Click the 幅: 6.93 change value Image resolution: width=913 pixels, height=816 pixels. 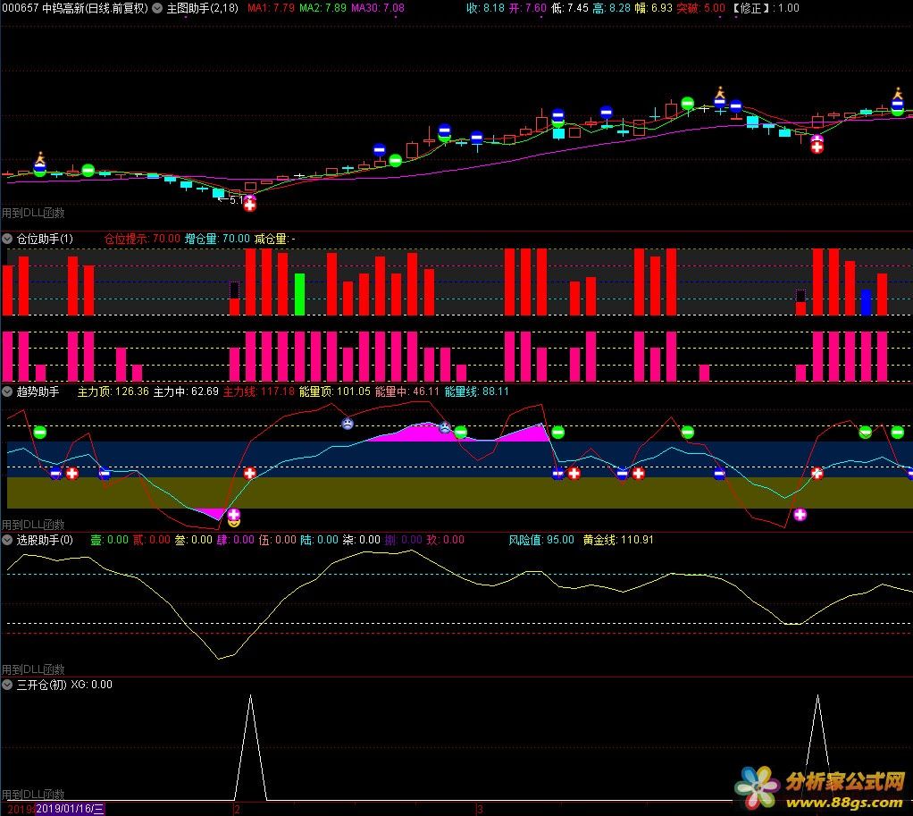click(x=653, y=8)
